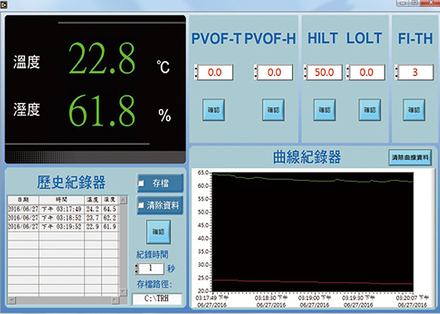Click the PVOF-T stepper arrows

[x=196, y=73]
